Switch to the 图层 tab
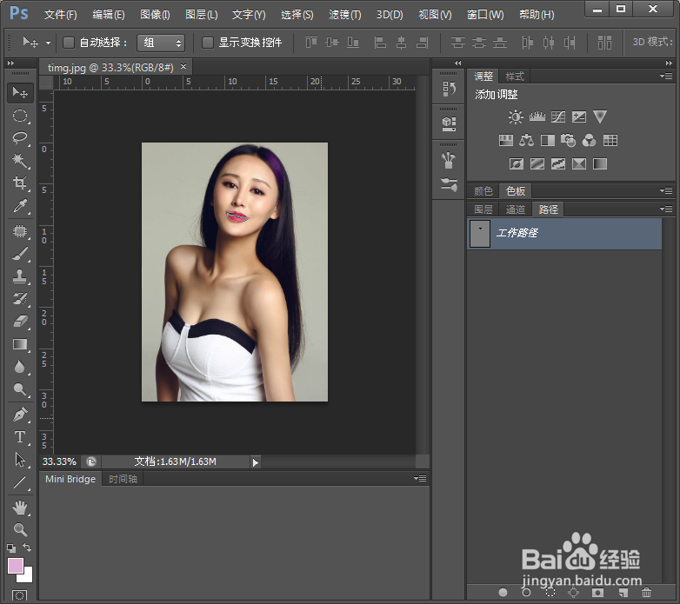 pyautogui.click(x=483, y=209)
